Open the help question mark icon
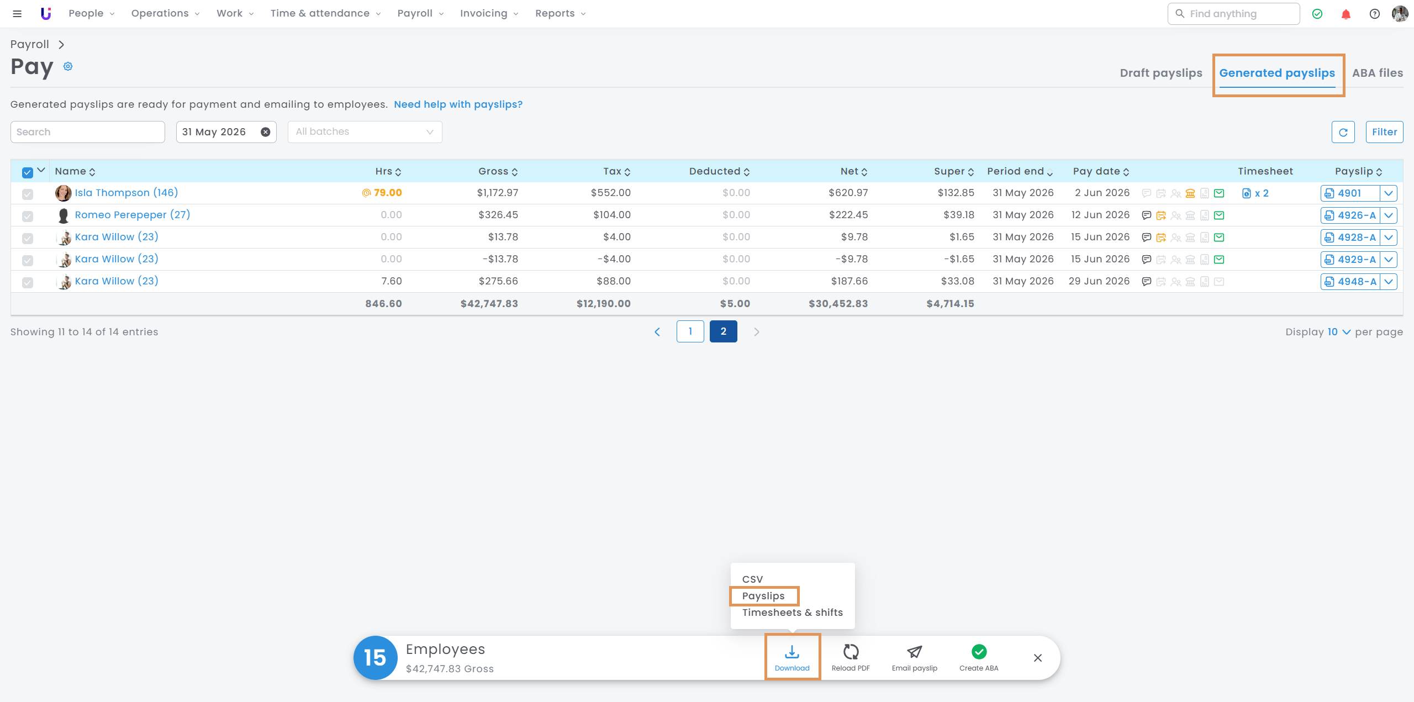Image resolution: width=1414 pixels, height=702 pixels. click(1375, 14)
